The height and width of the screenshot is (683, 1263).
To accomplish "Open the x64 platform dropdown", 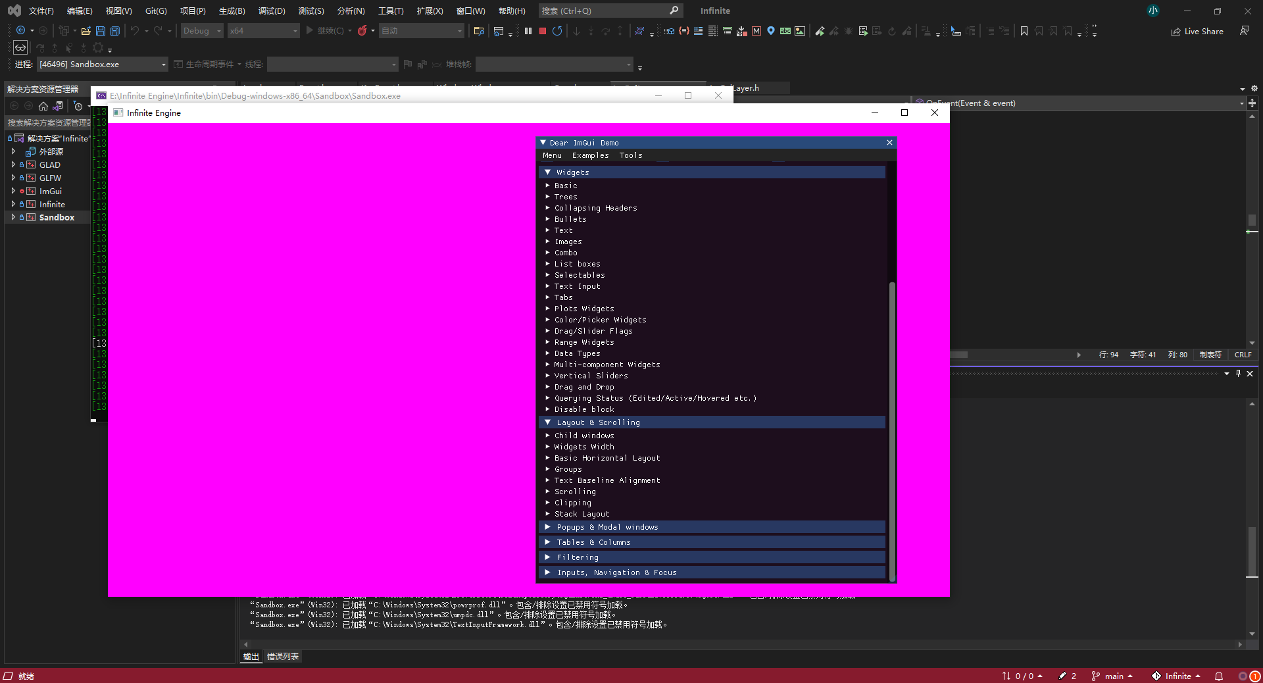I will [263, 31].
